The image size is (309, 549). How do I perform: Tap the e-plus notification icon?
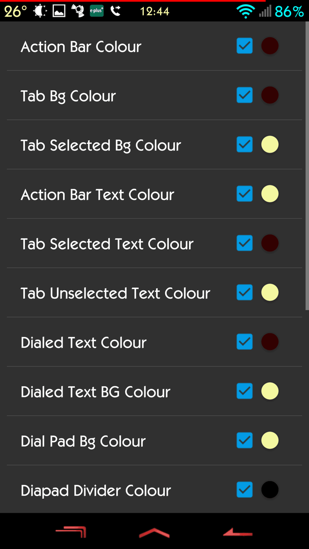97,11
